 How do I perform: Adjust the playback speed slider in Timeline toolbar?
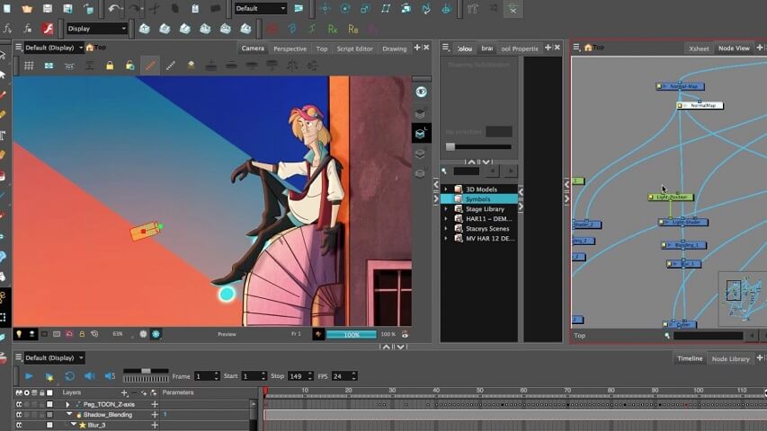tap(146, 371)
